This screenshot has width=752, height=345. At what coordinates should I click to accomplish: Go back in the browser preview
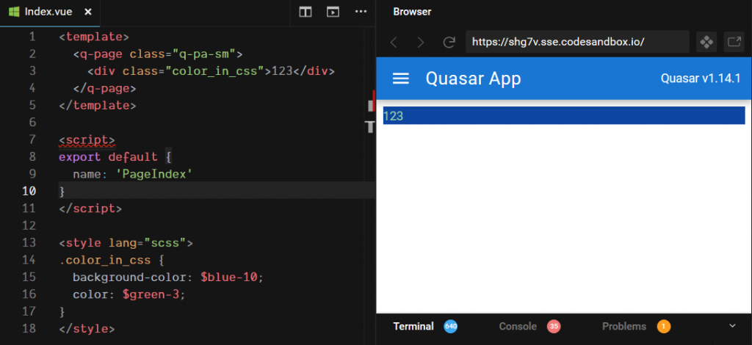(x=394, y=42)
